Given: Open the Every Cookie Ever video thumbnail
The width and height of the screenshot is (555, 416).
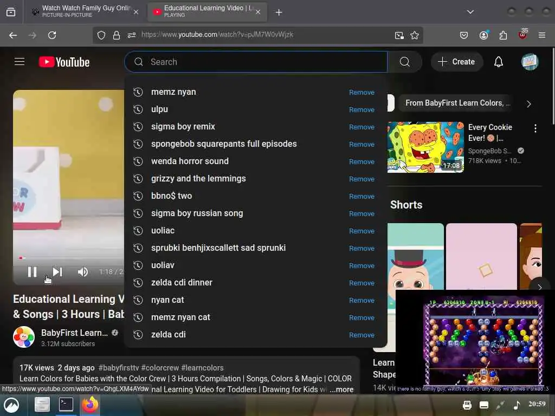Looking at the screenshot, I should click(x=426, y=147).
